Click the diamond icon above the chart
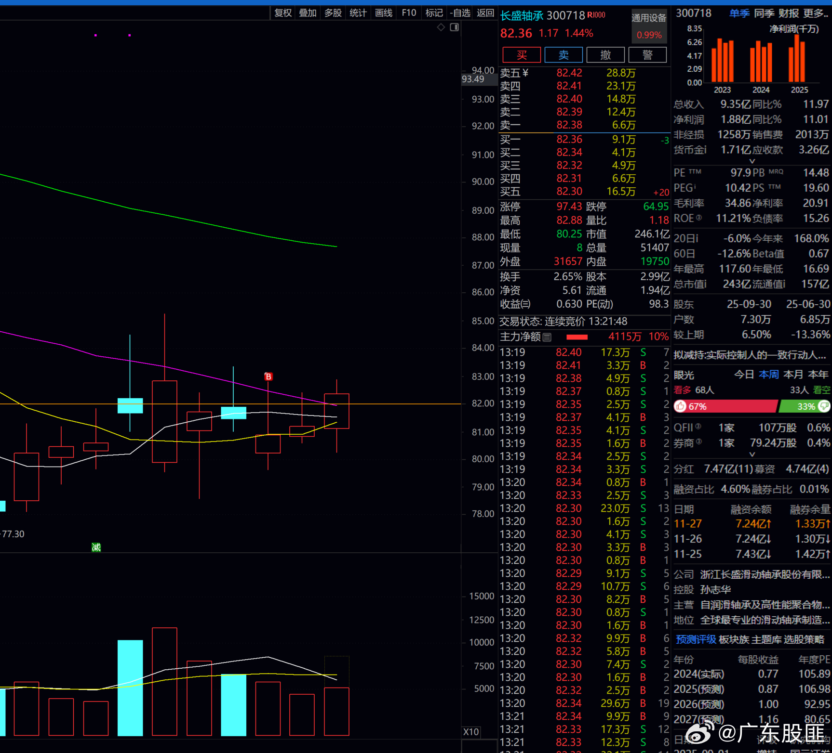Image resolution: width=832 pixels, height=753 pixels. click(441, 27)
